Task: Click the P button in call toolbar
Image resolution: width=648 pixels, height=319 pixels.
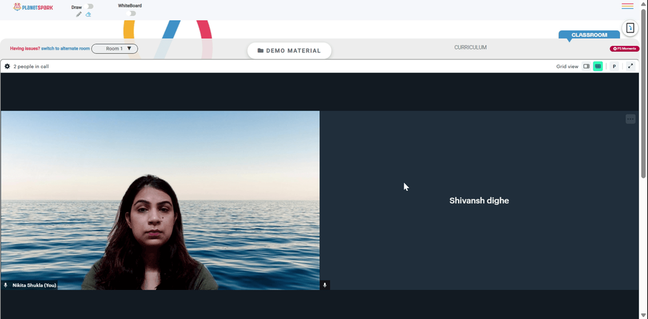Action: click(614, 66)
